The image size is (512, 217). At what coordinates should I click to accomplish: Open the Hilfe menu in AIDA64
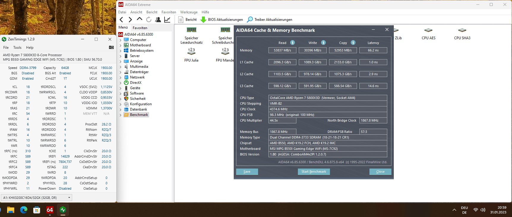tap(205, 12)
